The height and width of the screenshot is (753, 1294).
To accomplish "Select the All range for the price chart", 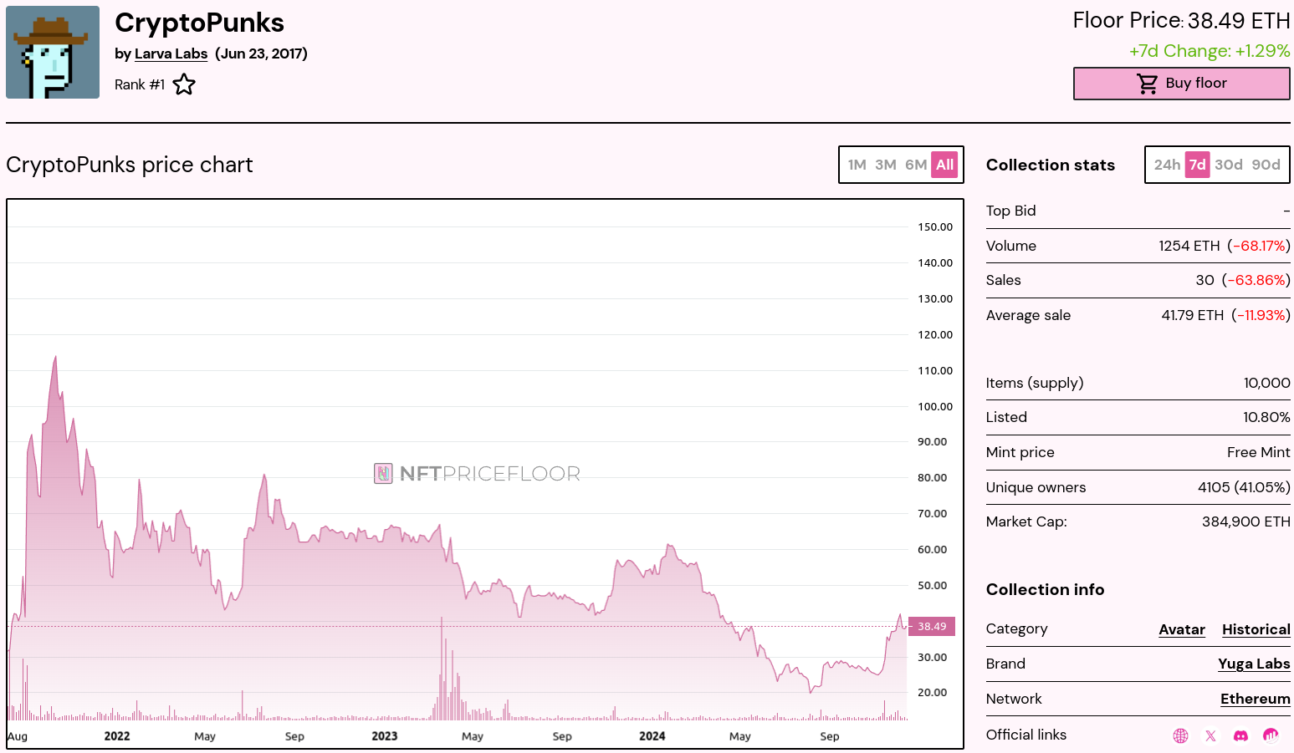I will click(x=945, y=165).
